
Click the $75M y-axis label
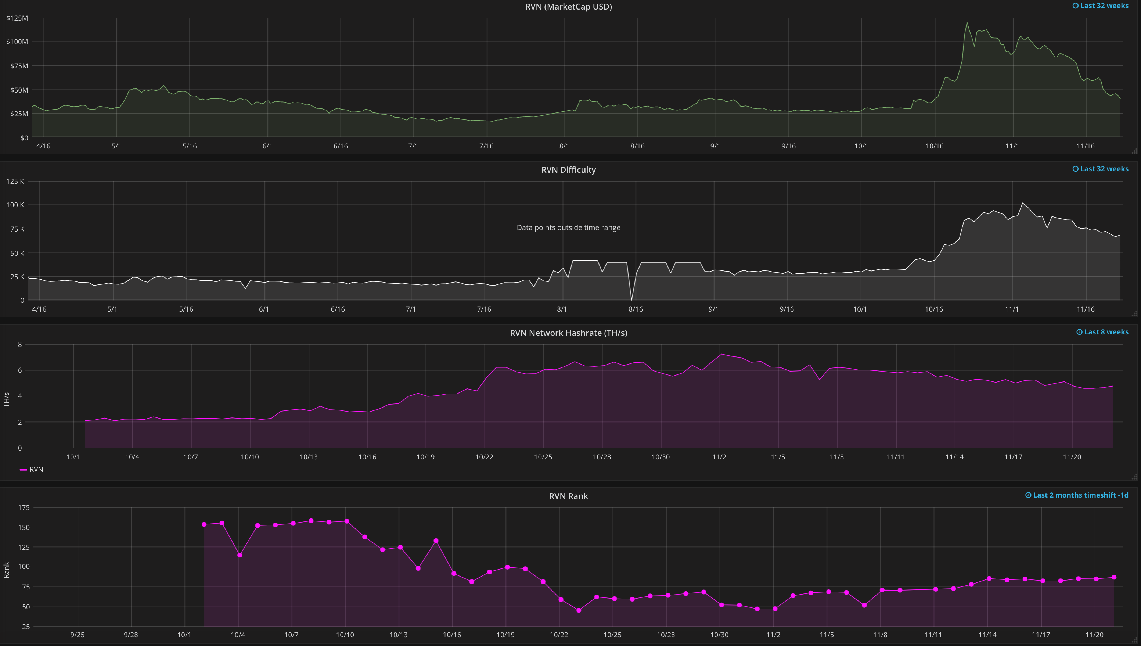click(19, 66)
